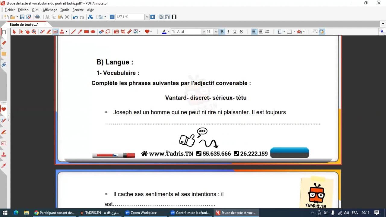Open the Aide menu

pyautogui.click(x=90, y=10)
